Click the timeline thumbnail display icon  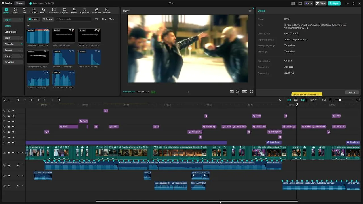point(324,100)
